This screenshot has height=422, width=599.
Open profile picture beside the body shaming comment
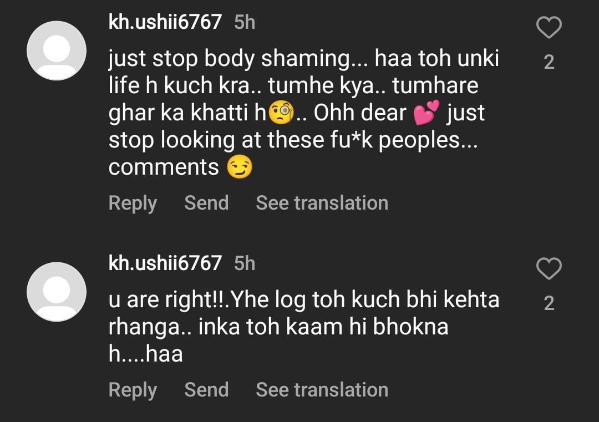pyautogui.click(x=57, y=51)
